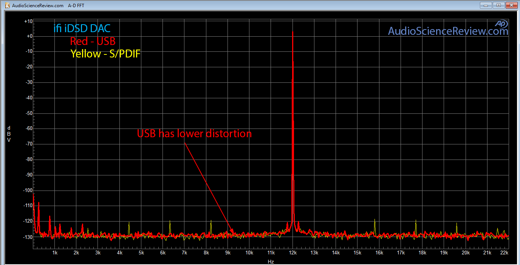Click the '18k' frequency axis label

tap(422, 253)
